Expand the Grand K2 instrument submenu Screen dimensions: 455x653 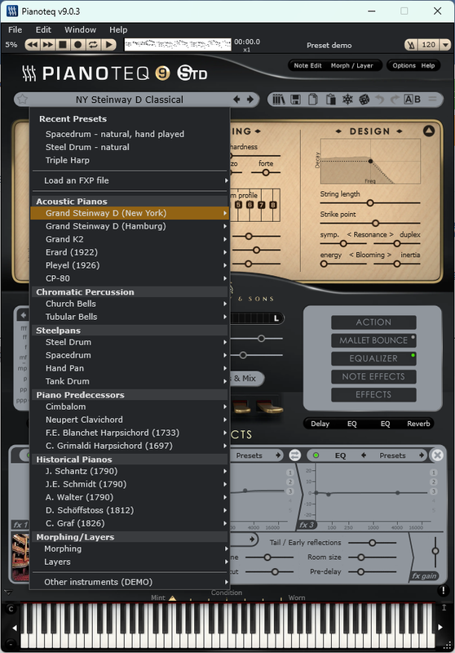click(x=130, y=239)
